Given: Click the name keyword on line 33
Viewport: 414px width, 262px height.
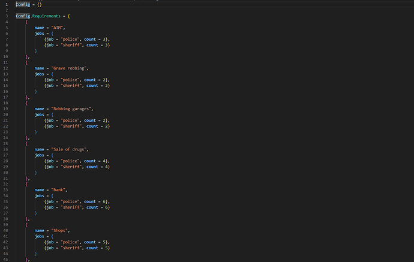Looking at the screenshot, I should 40,190.
